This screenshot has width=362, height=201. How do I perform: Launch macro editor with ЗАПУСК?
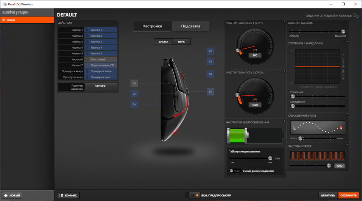[x=100, y=86]
